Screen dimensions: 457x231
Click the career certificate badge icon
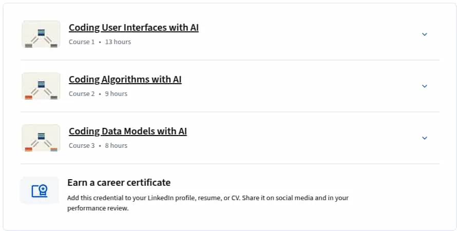point(40,190)
